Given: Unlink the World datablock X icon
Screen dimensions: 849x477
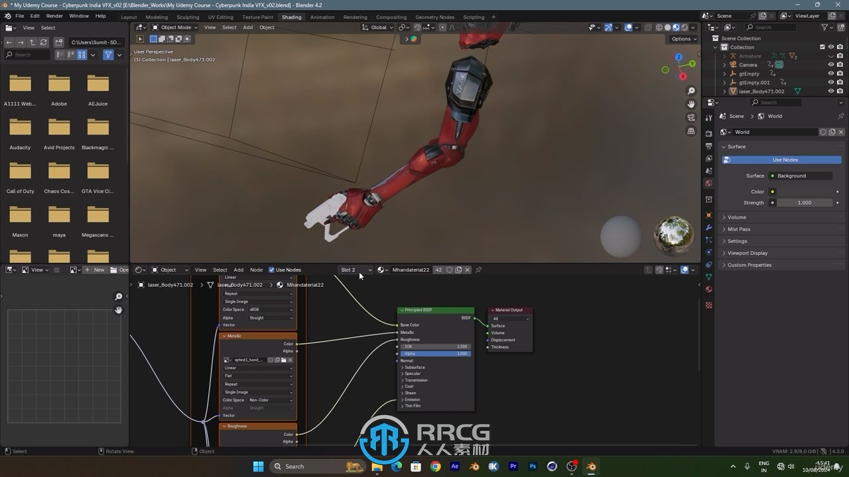Looking at the screenshot, I should 840,132.
